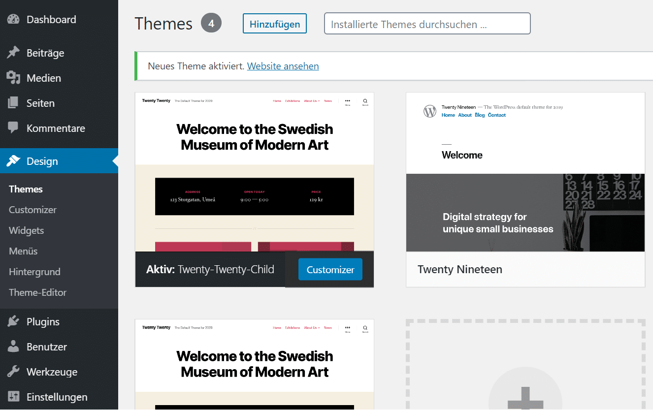Image resolution: width=653 pixels, height=410 pixels.
Task: Click the blue Customizer button
Action: click(330, 270)
